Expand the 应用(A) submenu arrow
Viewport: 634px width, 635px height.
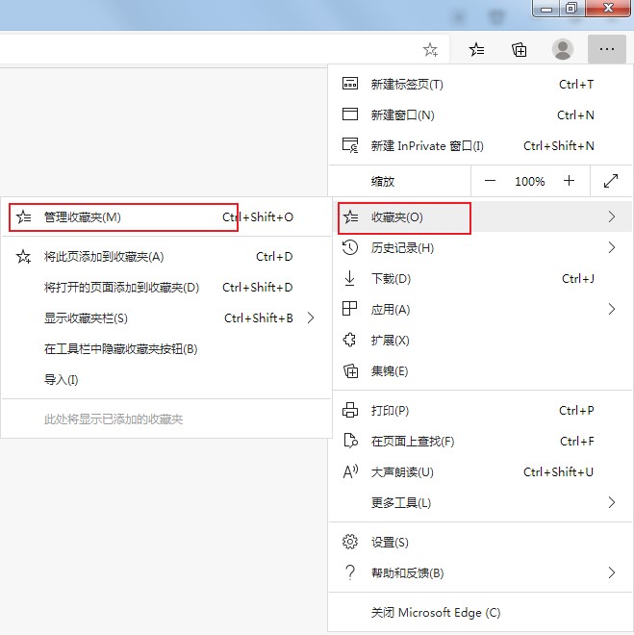click(x=612, y=309)
